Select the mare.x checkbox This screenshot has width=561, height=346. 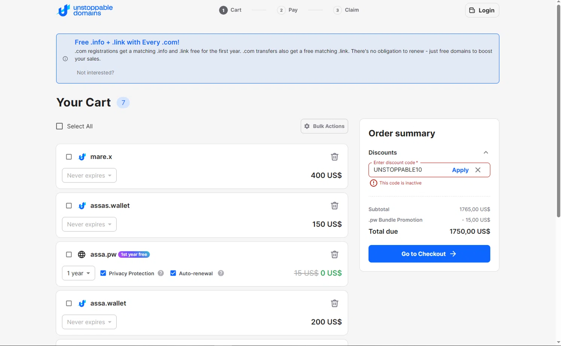[69, 157]
